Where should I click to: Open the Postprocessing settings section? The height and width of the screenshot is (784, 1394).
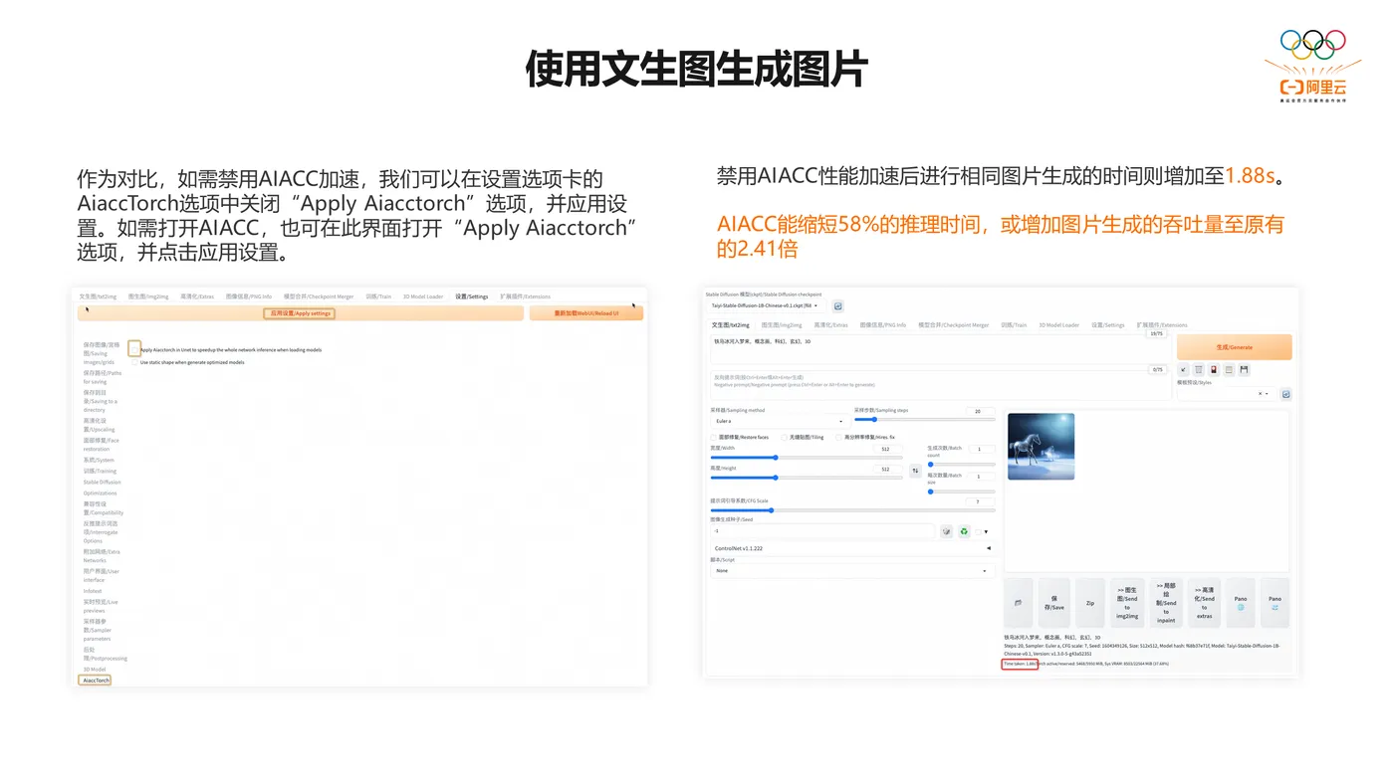(x=105, y=654)
